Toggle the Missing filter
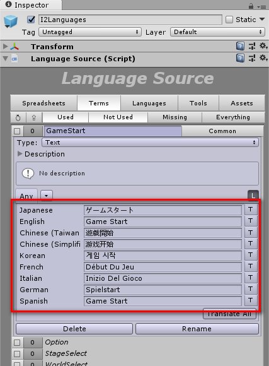The image size is (269, 366). click(x=175, y=117)
